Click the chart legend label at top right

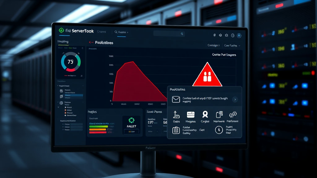point(224,55)
